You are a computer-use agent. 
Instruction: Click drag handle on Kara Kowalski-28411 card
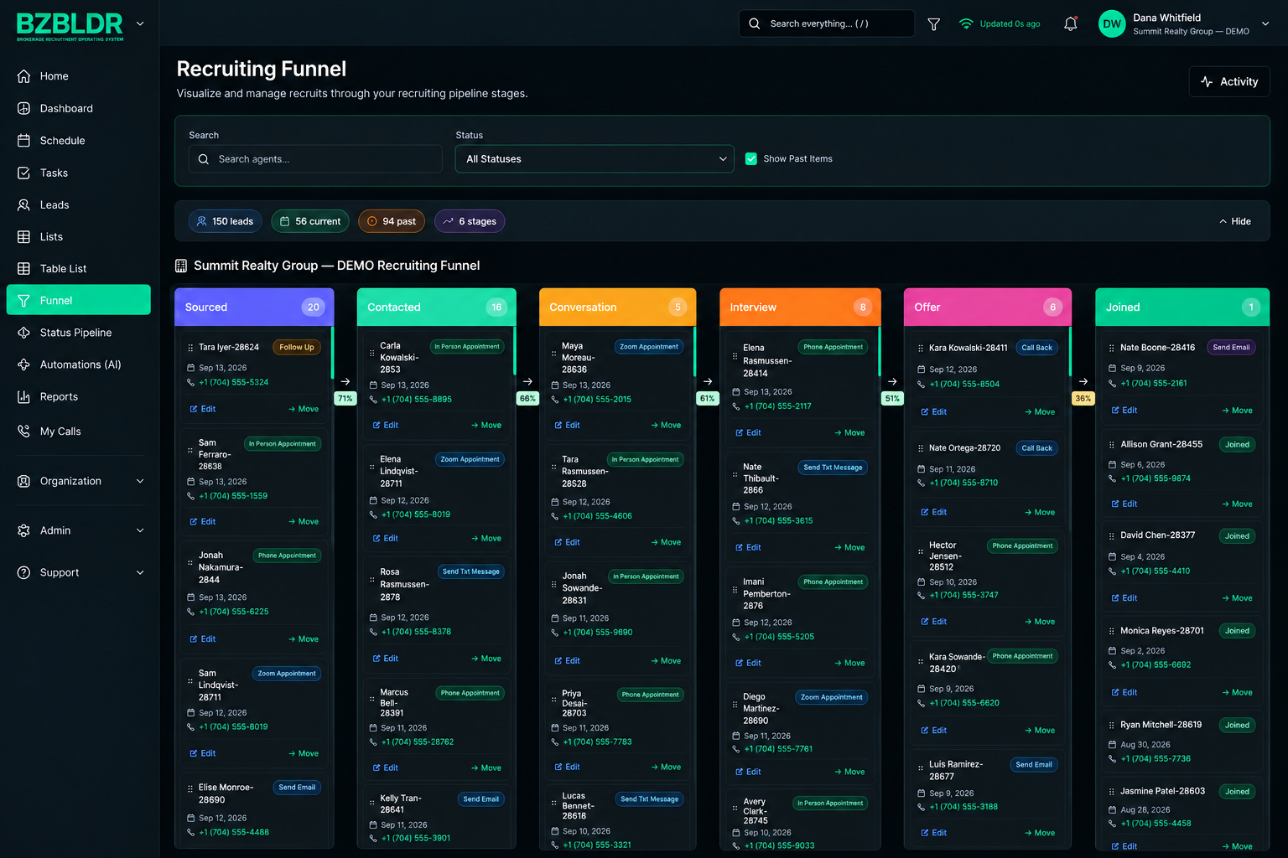coord(921,348)
